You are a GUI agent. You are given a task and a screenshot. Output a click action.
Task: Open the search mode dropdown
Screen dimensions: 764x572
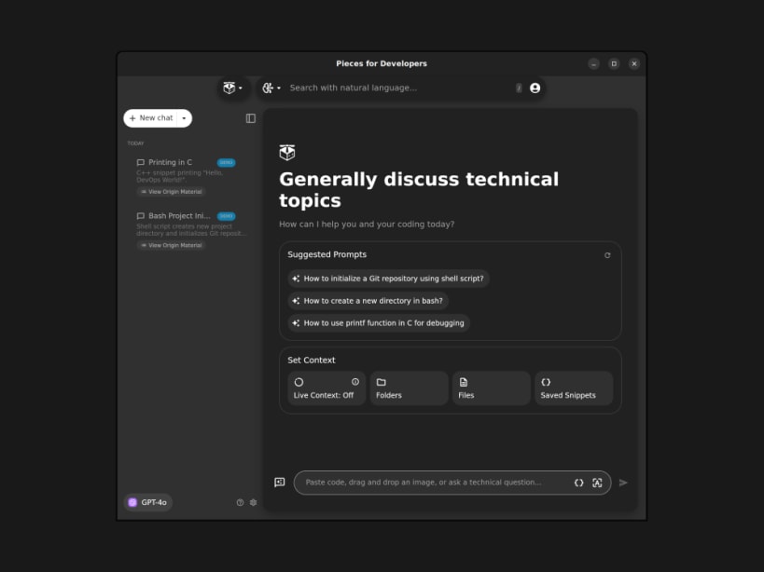point(271,89)
